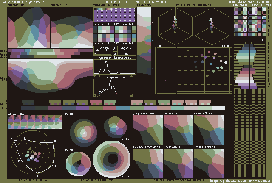Viewport: 272px width, 183px height.
Task: Click the indexed palette grid
Action: pyautogui.click(x=115, y=15)
